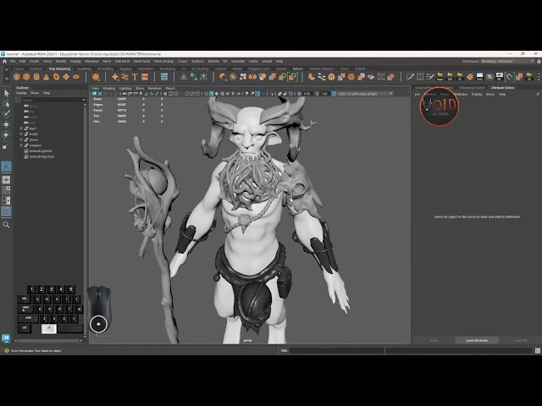Select the arrow Select tool in toolbox

(6, 93)
